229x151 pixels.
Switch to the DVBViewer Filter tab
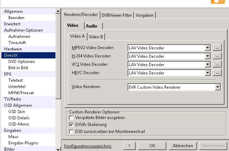(x=116, y=15)
